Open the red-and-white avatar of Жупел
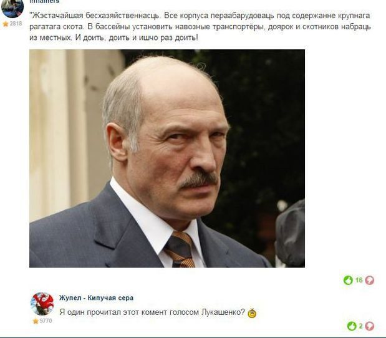Image resolution: width=386 pixels, height=338 pixels. (42, 304)
